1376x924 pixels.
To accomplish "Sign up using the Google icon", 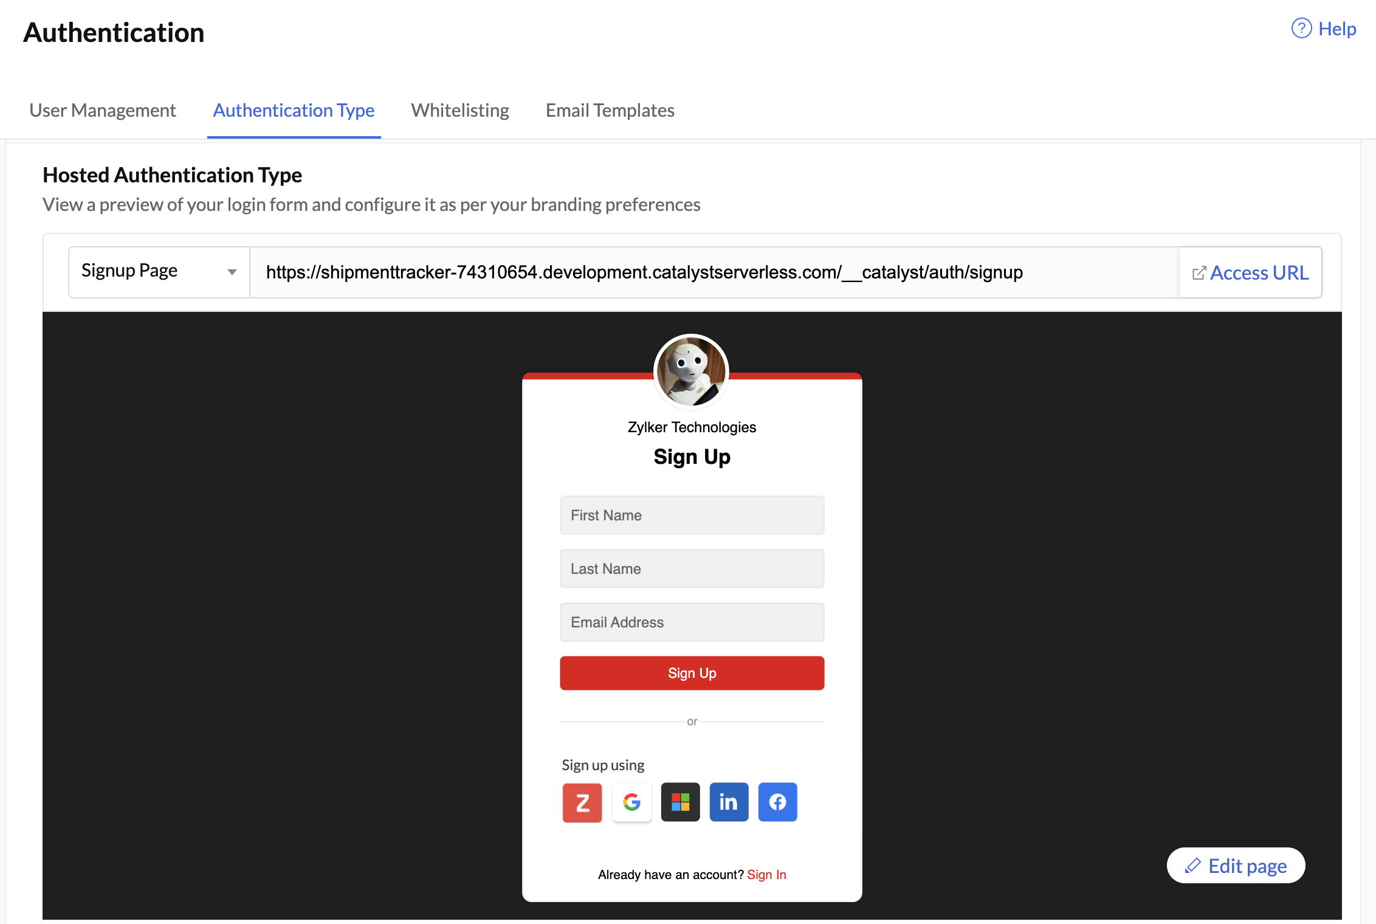I will 631,802.
